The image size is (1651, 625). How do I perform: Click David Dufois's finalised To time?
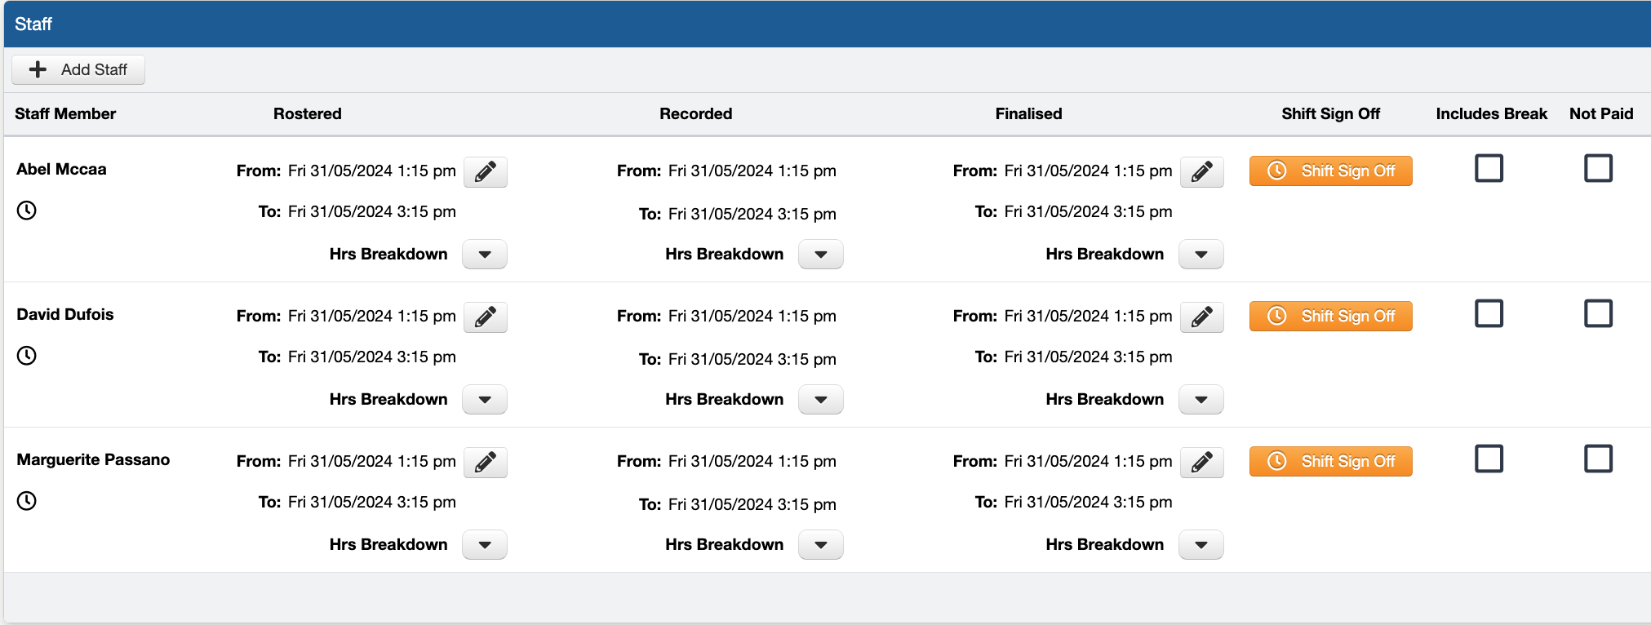click(1089, 357)
